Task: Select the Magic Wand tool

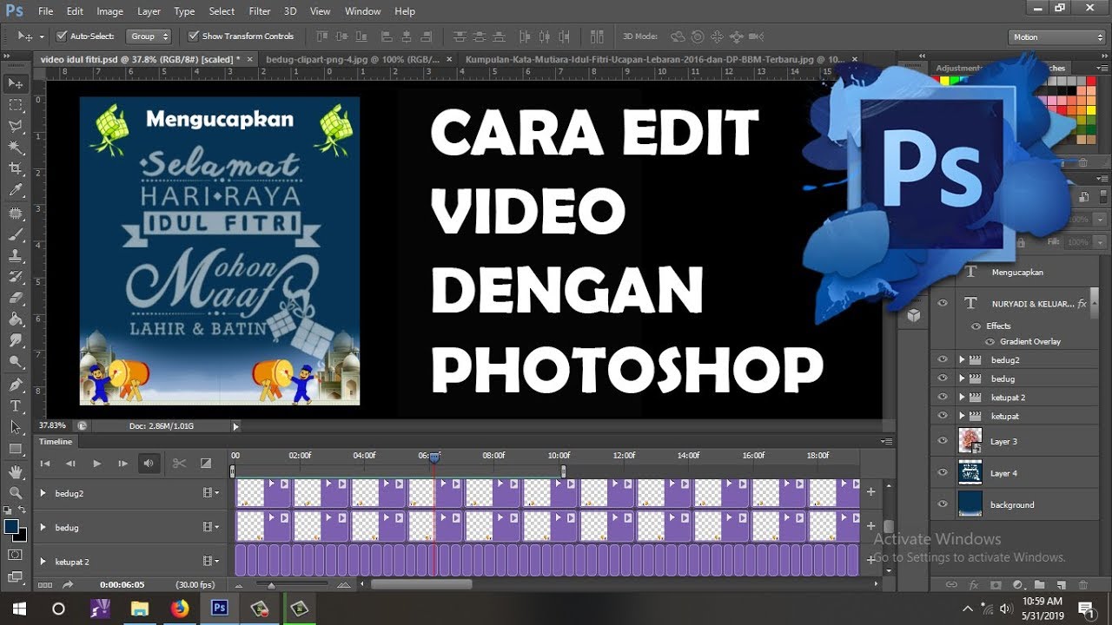Action: (x=16, y=148)
